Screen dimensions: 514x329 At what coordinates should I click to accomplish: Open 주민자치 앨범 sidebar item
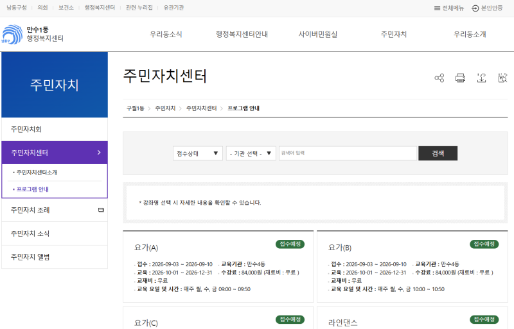click(55, 257)
